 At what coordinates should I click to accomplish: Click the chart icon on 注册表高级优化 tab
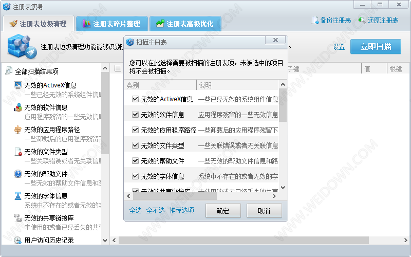160,23
